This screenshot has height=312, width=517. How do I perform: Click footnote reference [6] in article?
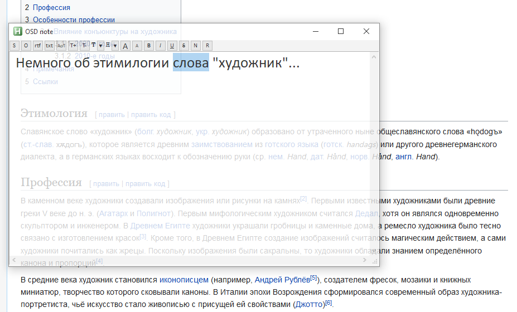pyautogui.click(x=328, y=303)
